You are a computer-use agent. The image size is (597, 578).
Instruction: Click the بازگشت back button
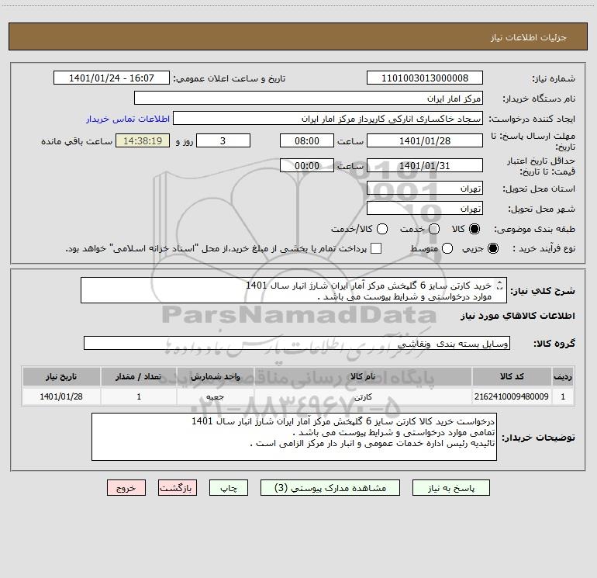[x=178, y=488]
